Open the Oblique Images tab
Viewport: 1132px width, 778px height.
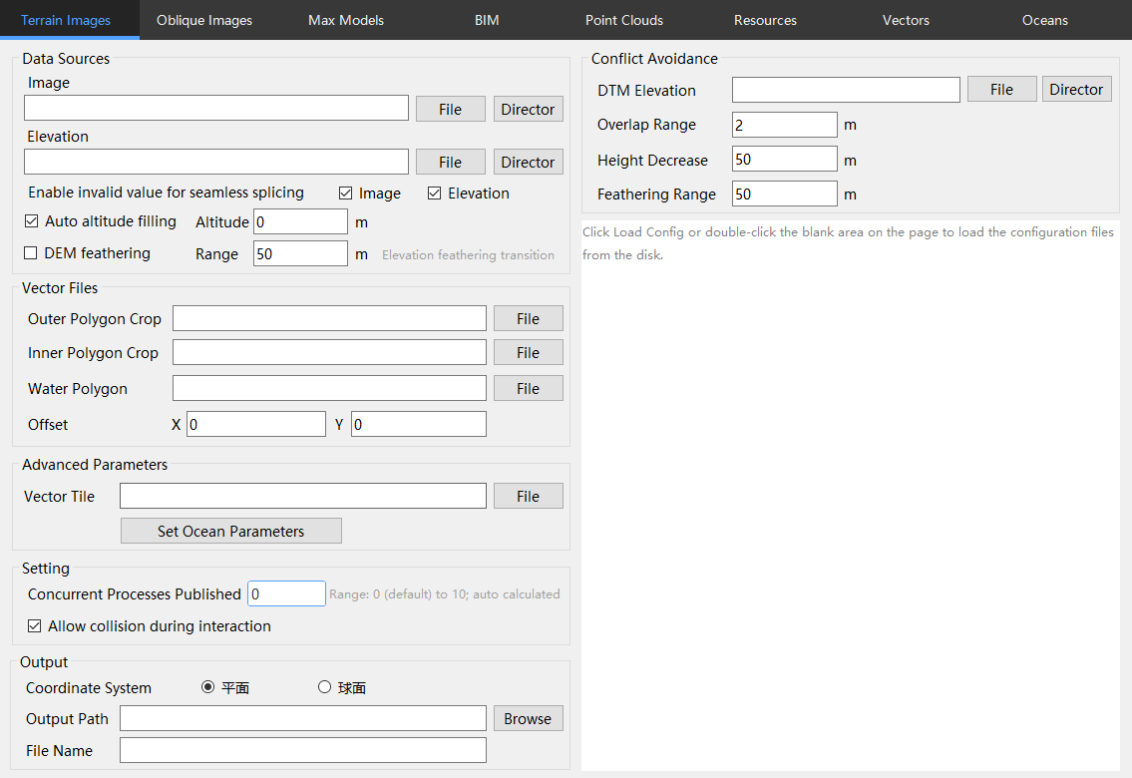(204, 20)
